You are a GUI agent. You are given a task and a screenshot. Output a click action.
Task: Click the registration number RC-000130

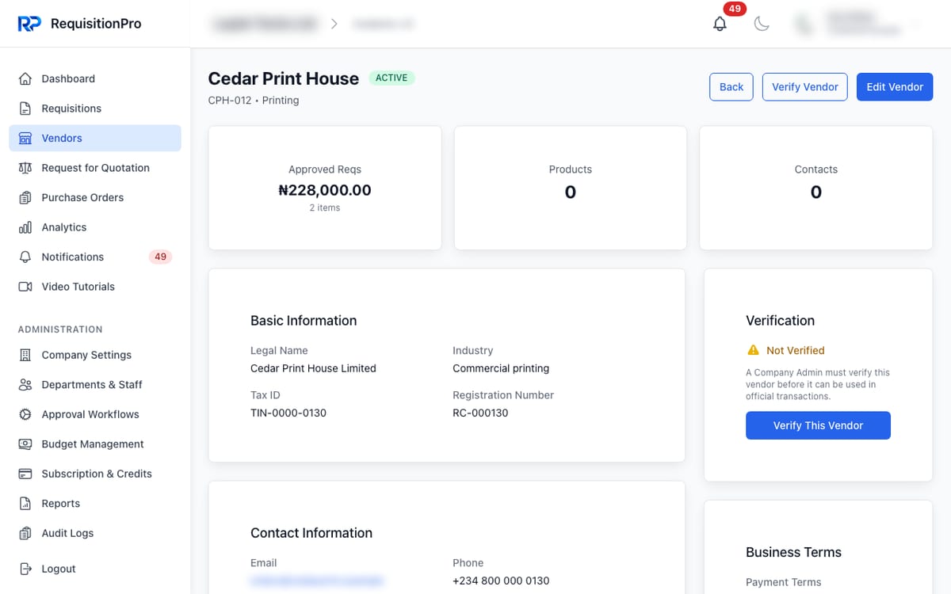tap(480, 413)
